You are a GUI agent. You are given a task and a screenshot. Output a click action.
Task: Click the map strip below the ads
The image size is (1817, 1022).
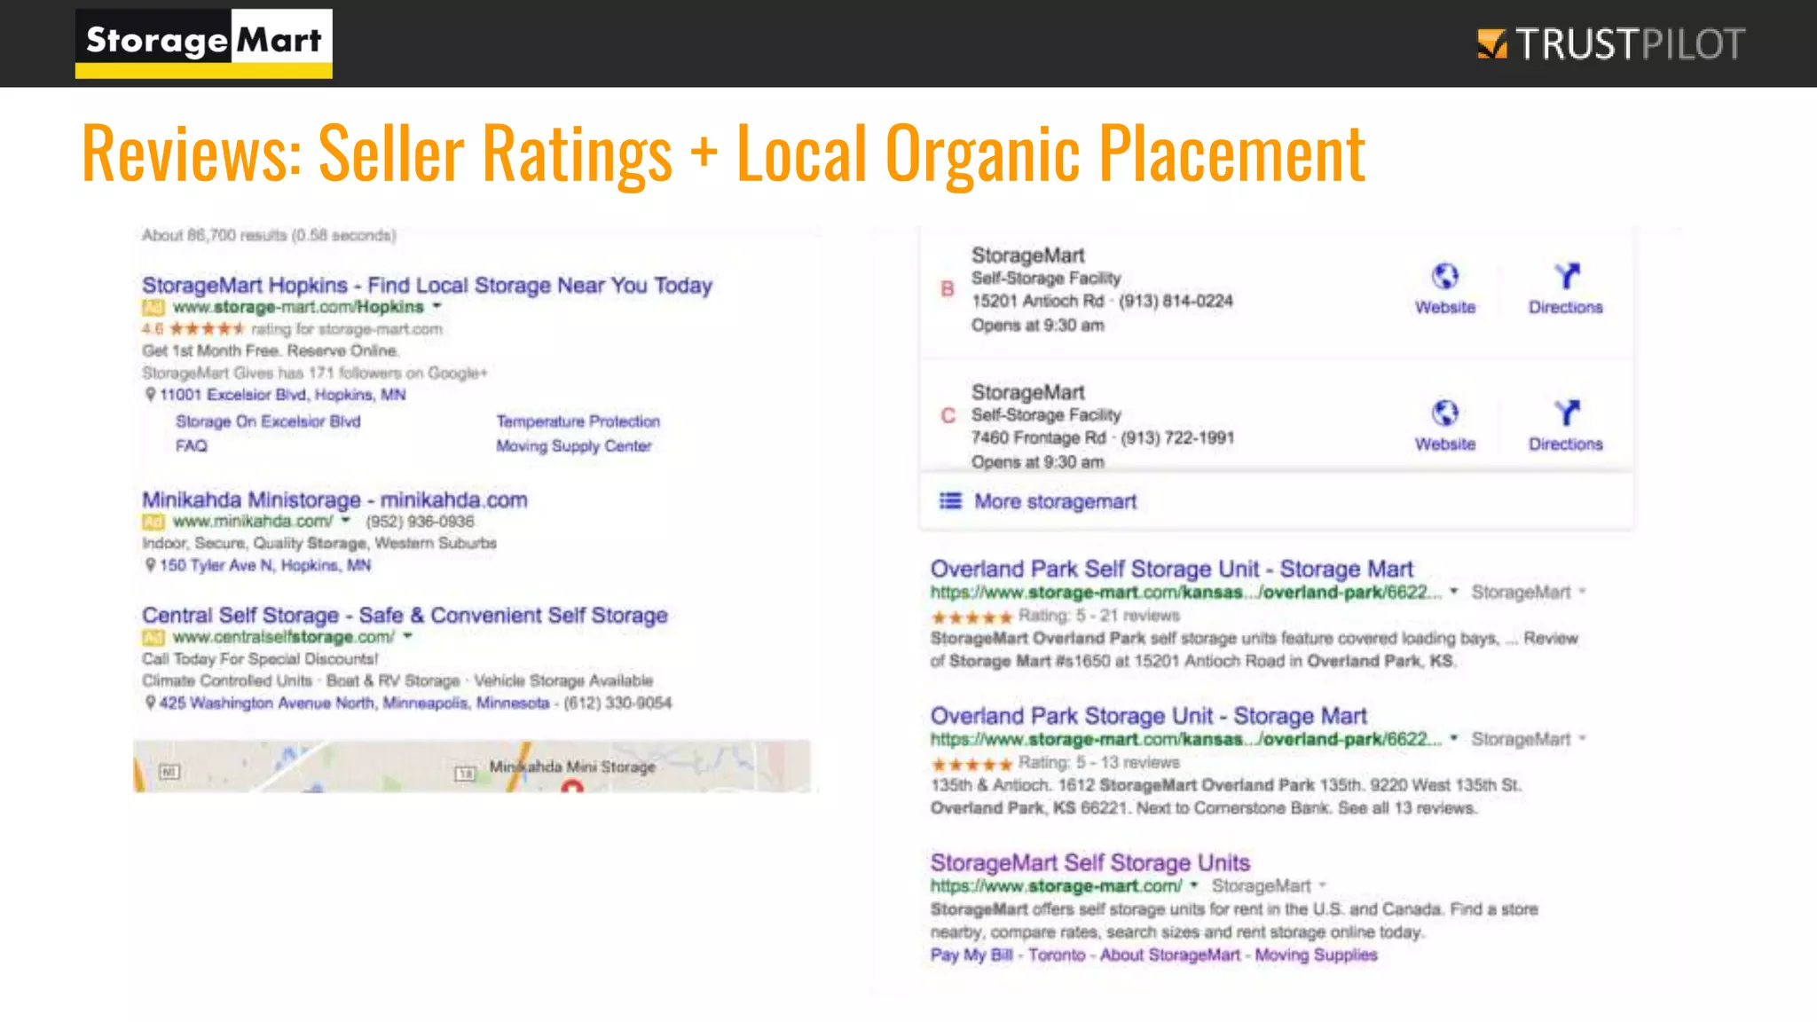click(472, 766)
